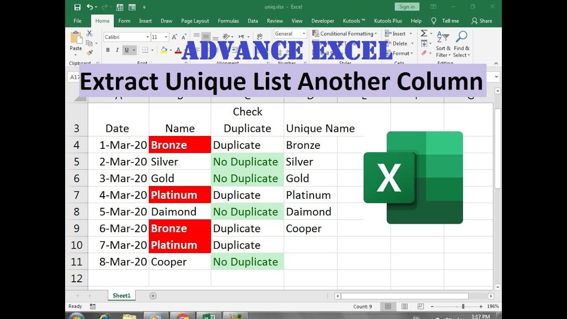Screen dimensions: 567x319
Task: Open the font name dropdown
Action: click(x=148, y=37)
